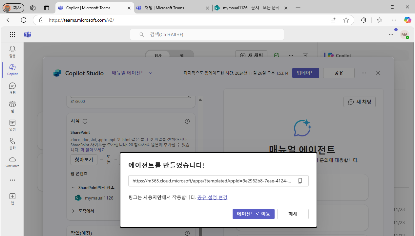Go to the created agent via 에이전트로 이동
This screenshot has height=236, width=415.
click(254, 214)
